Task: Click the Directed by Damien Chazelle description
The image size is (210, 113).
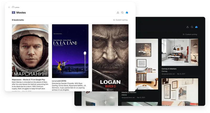Action: tap(69, 87)
